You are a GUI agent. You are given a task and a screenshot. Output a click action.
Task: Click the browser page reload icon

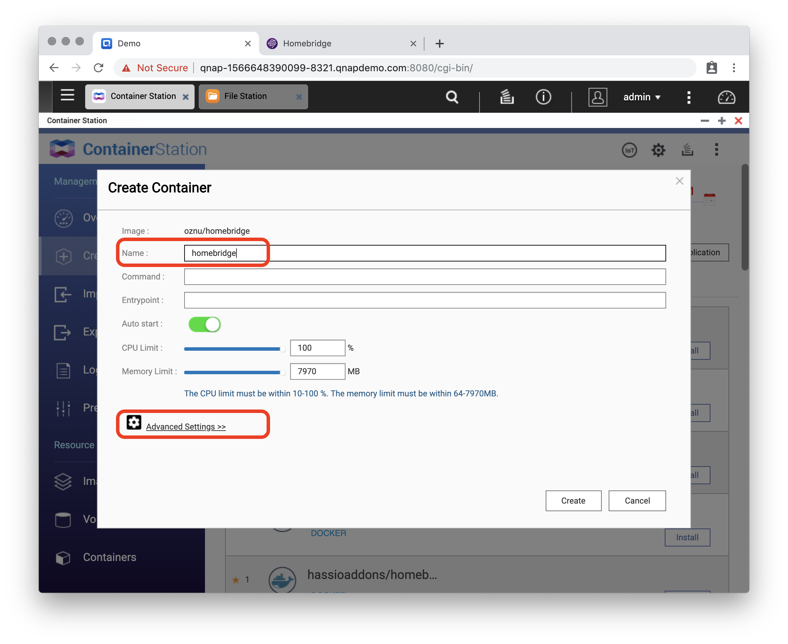pyautogui.click(x=98, y=68)
